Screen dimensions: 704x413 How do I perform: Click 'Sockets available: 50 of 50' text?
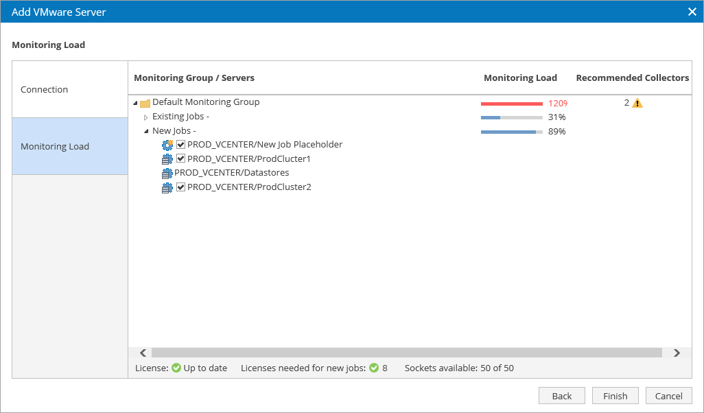[459, 368]
